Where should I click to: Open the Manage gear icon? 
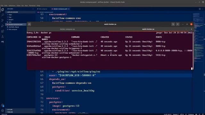(3, 111)
